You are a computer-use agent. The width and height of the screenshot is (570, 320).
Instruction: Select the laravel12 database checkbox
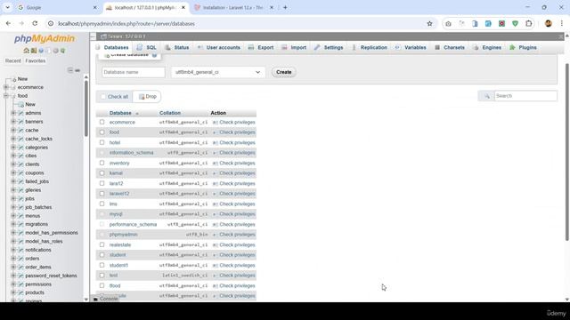tap(102, 194)
